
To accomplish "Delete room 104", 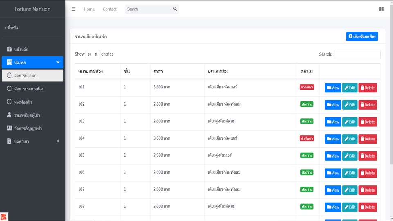I will [x=368, y=139].
